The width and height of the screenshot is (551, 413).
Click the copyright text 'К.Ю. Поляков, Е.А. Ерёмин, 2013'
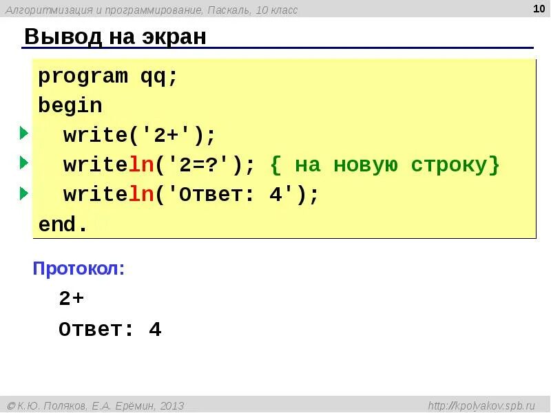click(x=101, y=406)
